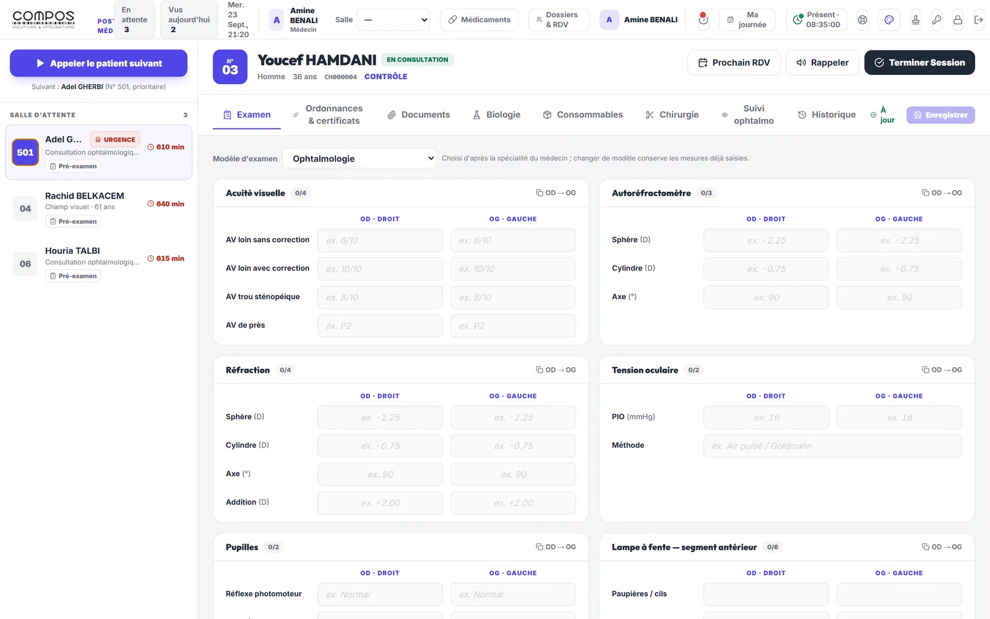Click the 501 queue number badge

[25, 152]
